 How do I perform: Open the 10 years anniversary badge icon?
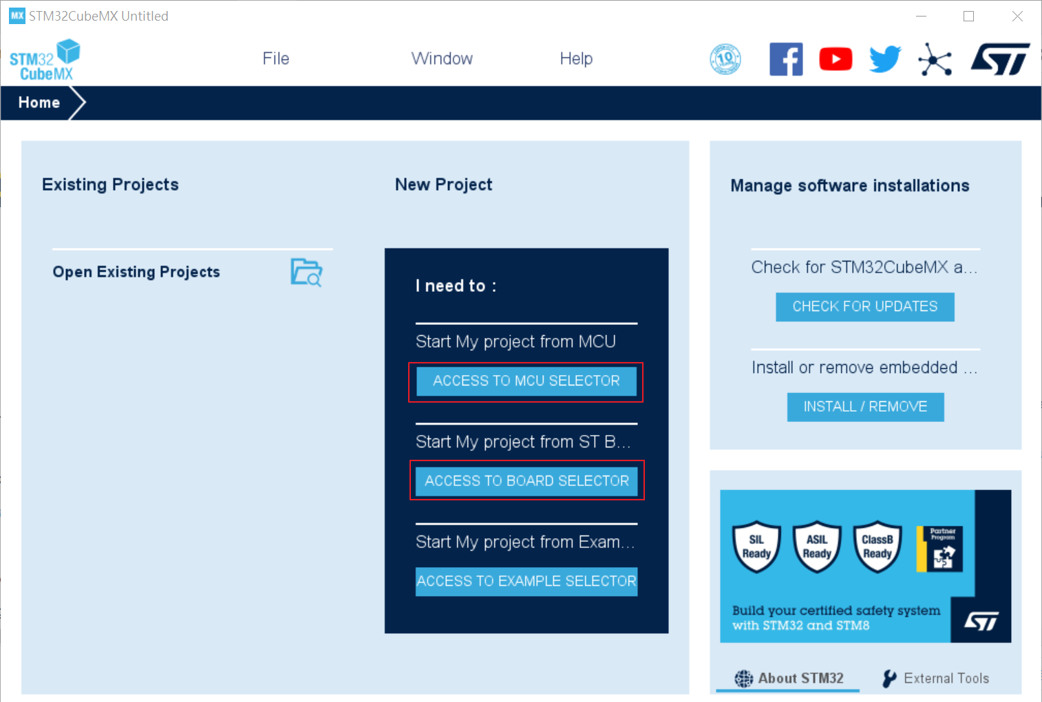click(x=725, y=59)
